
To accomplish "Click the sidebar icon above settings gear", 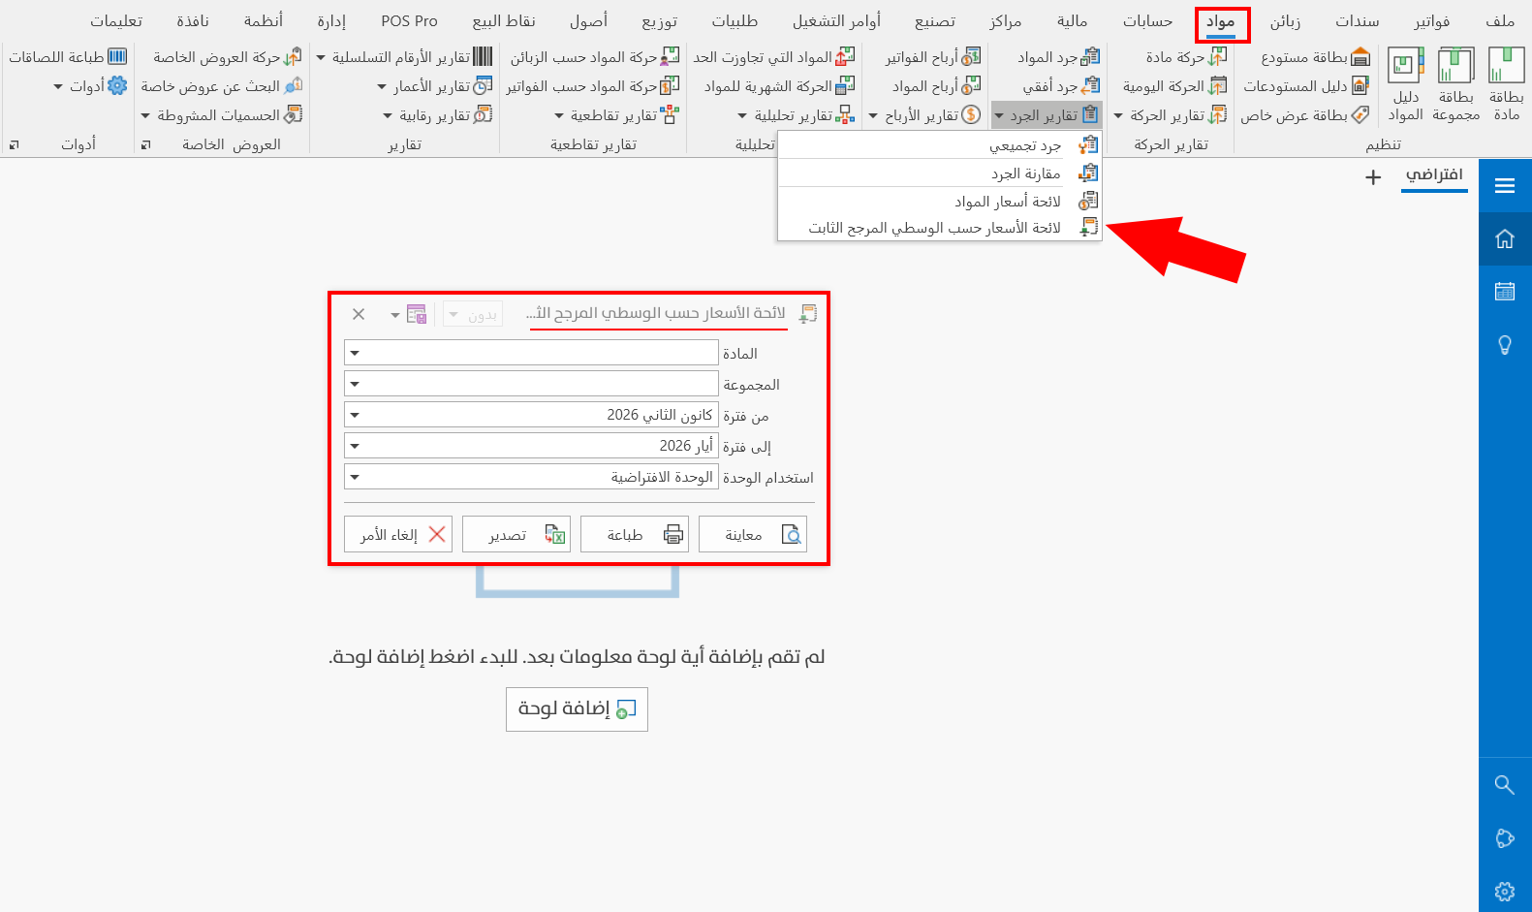I will pos(1505,838).
